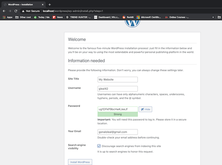
Task: Reload the page with refresh icon
Action: click(16, 11)
